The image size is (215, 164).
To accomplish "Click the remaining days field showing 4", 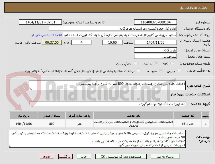I will (81, 42).
